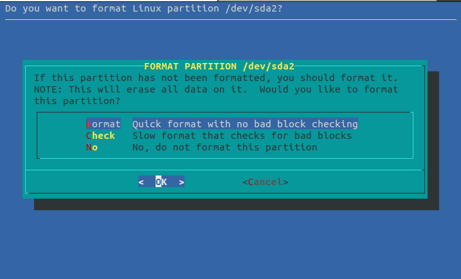Viewport: 461px width, 279px height.
Task: Click the right angle bracket of OK
Action: pyautogui.click(x=181, y=182)
